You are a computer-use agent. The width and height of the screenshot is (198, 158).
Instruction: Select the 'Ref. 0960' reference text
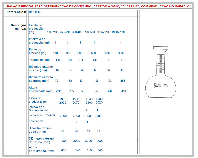click(x=35, y=12)
